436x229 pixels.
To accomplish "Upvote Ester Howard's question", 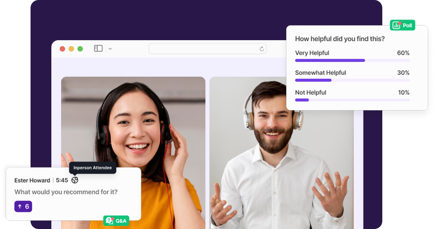I will point(23,206).
